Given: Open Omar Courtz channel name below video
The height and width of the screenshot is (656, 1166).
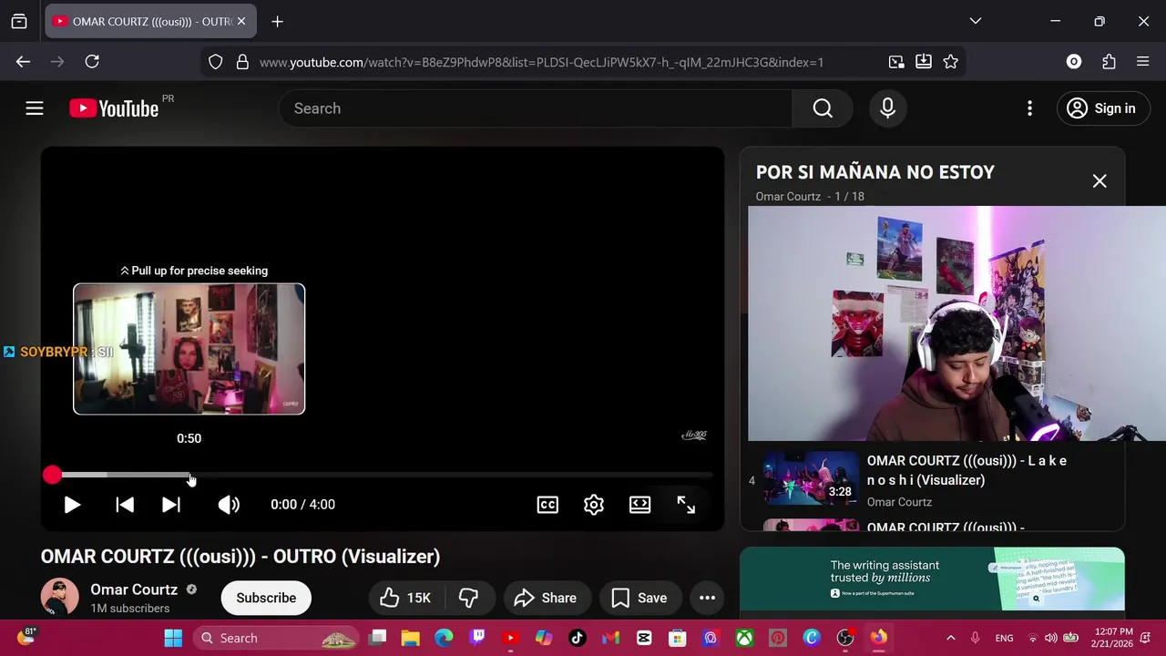Looking at the screenshot, I should pyautogui.click(x=134, y=589).
